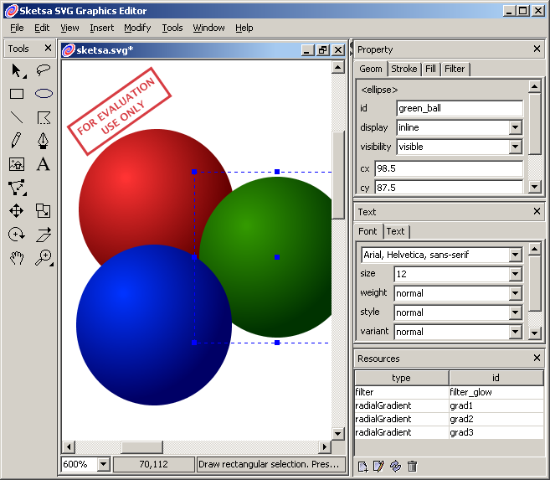
Task: Open the font variant dropdown
Action: (516, 332)
